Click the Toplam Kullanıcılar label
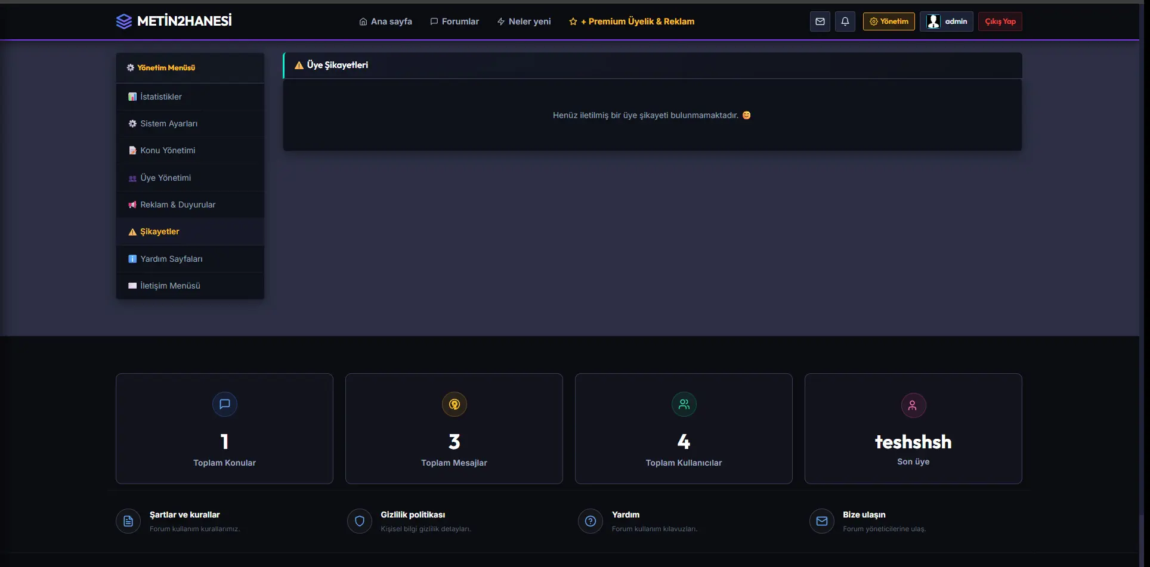Screen dimensions: 1150x567 click(684, 463)
